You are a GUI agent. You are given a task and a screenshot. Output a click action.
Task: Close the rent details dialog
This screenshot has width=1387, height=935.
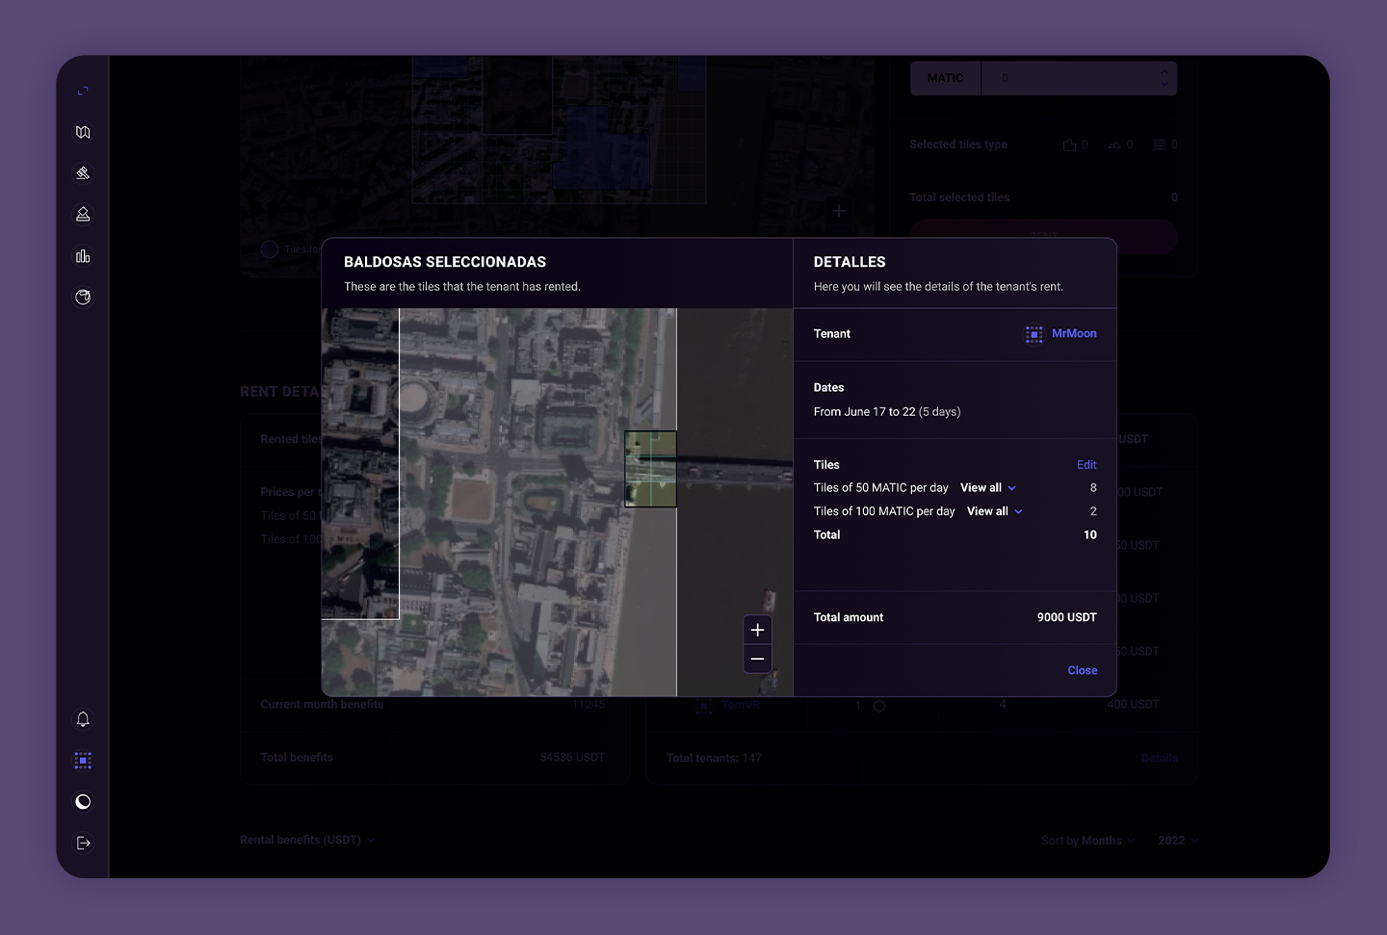[x=1082, y=670]
